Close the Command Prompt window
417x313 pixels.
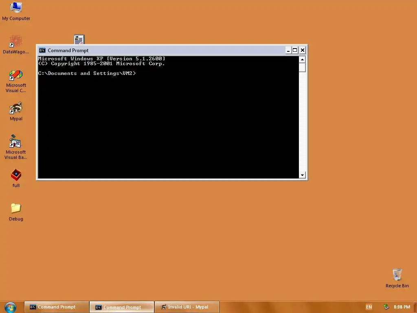click(x=303, y=50)
